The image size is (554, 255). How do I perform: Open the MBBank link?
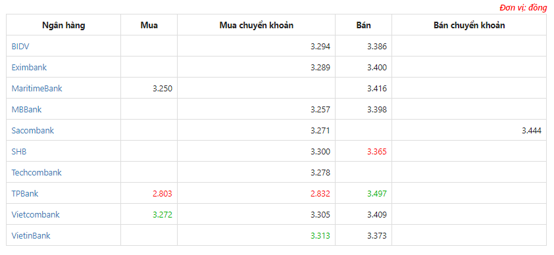pos(26,109)
